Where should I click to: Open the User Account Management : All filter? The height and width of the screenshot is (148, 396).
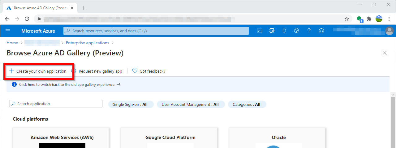click(190, 104)
